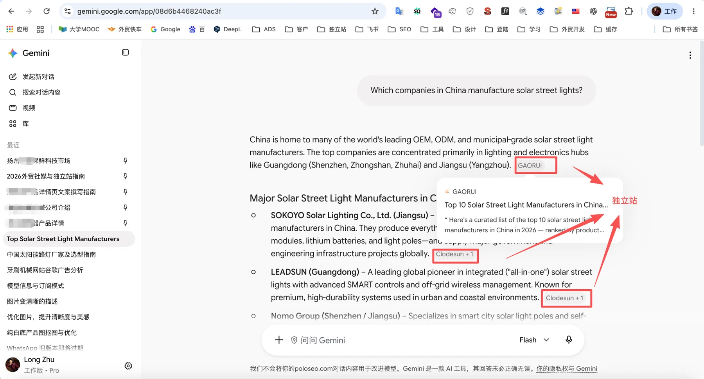704x379 pixels.
Task: Open the 大学MOOC bookmark
Action: click(x=79, y=29)
